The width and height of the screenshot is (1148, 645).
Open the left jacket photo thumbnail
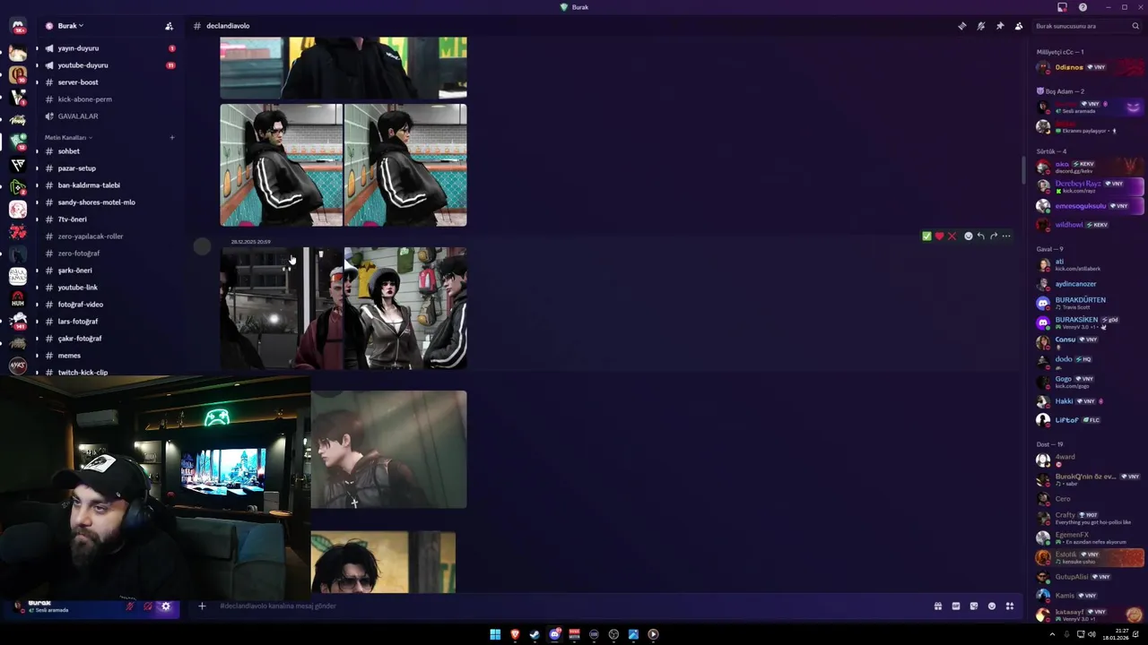[x=282, y=165]
